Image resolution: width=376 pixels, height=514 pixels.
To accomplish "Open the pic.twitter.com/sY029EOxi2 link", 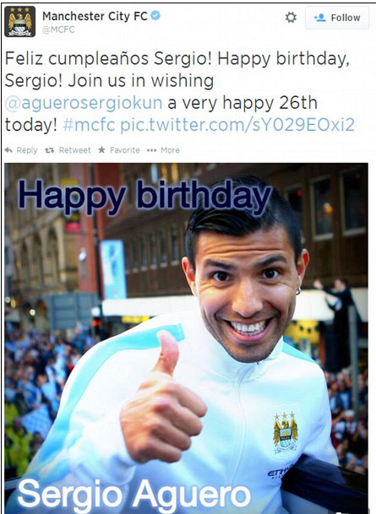I will tap(237, 125).
